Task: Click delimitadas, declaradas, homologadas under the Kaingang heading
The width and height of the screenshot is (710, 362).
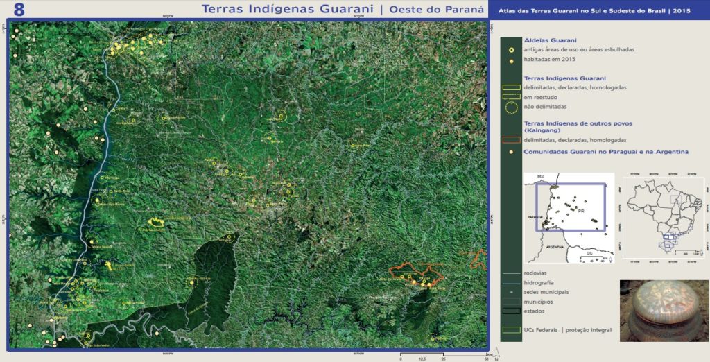Action: coord(575,141)
